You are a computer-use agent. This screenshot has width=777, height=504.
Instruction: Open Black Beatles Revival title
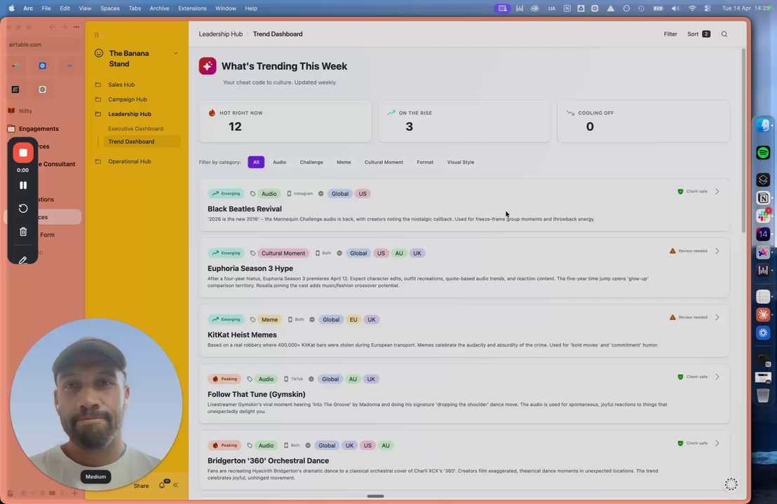244,209
